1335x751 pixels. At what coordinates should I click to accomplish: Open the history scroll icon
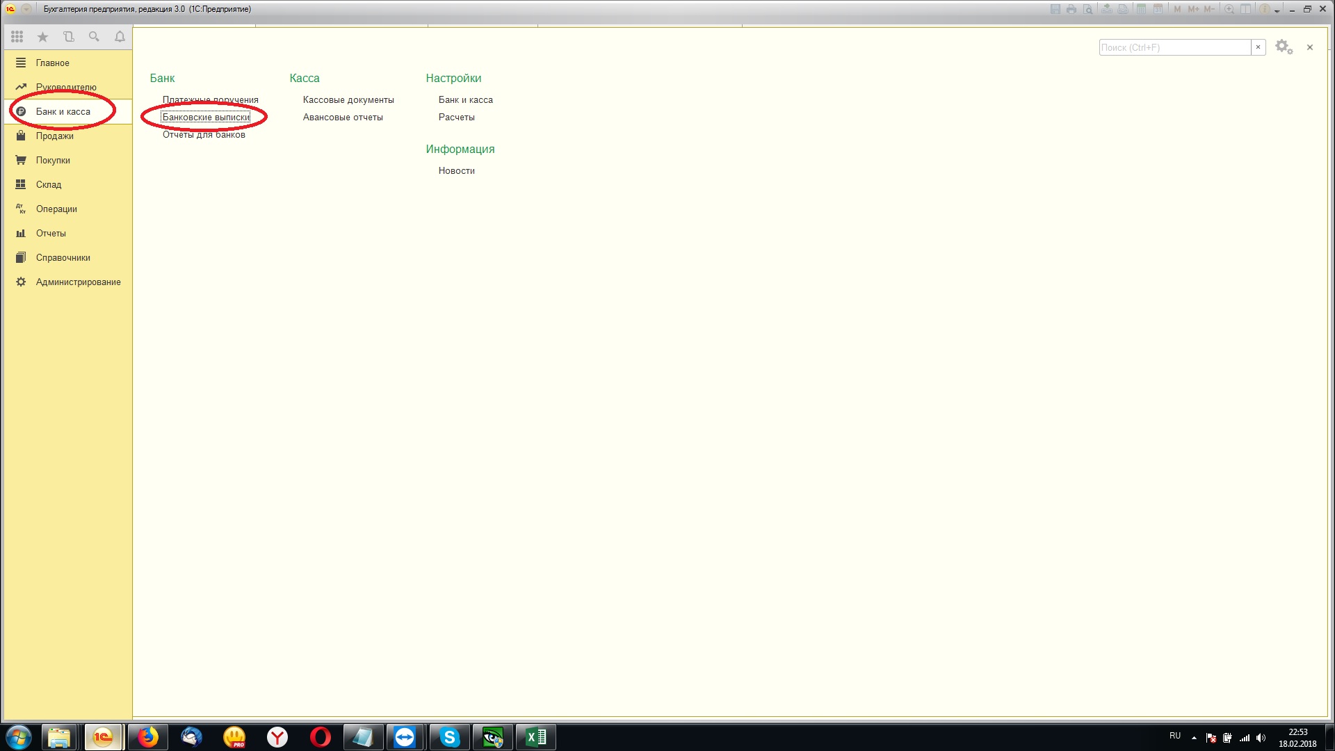[x=68, y=37]
